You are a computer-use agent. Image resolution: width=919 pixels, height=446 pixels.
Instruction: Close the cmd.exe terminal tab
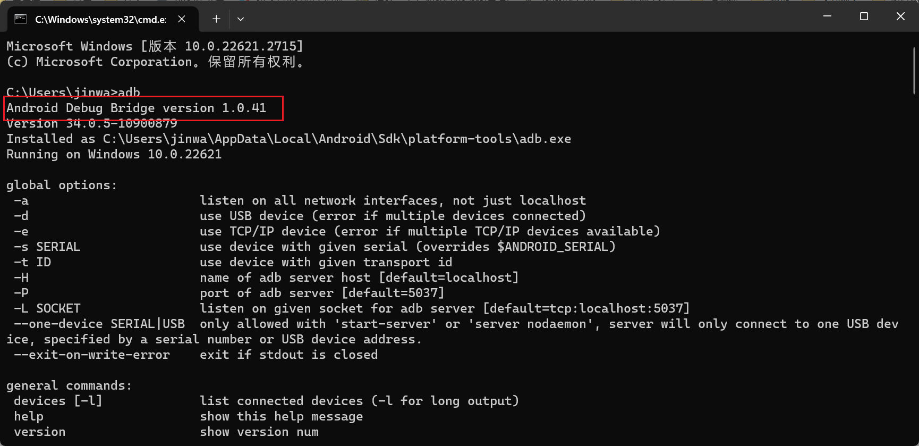click(x=182, y=19)
